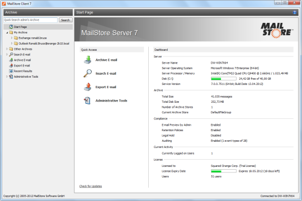Screen dimensions: 302x201
Task: Click 'Enabled (1 event types of 28)' auditing value
Action: pyautogui.click(x=229, y=141)
